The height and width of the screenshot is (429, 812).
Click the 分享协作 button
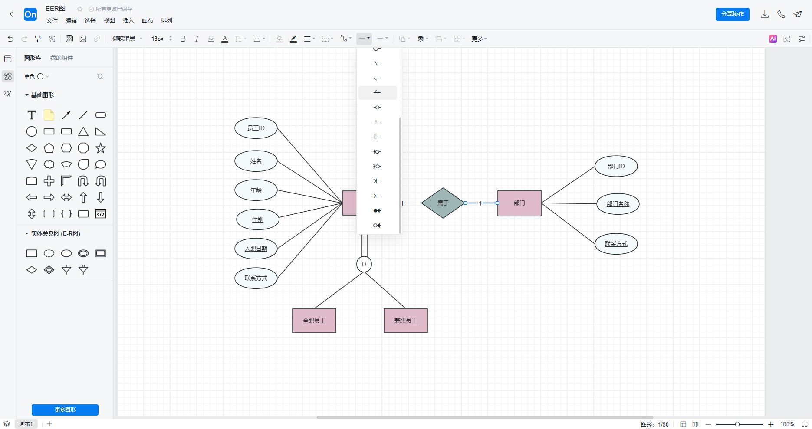coord(732,14)
